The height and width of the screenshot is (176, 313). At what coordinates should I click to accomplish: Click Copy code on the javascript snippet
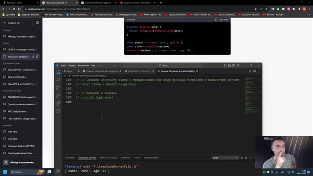222,20
